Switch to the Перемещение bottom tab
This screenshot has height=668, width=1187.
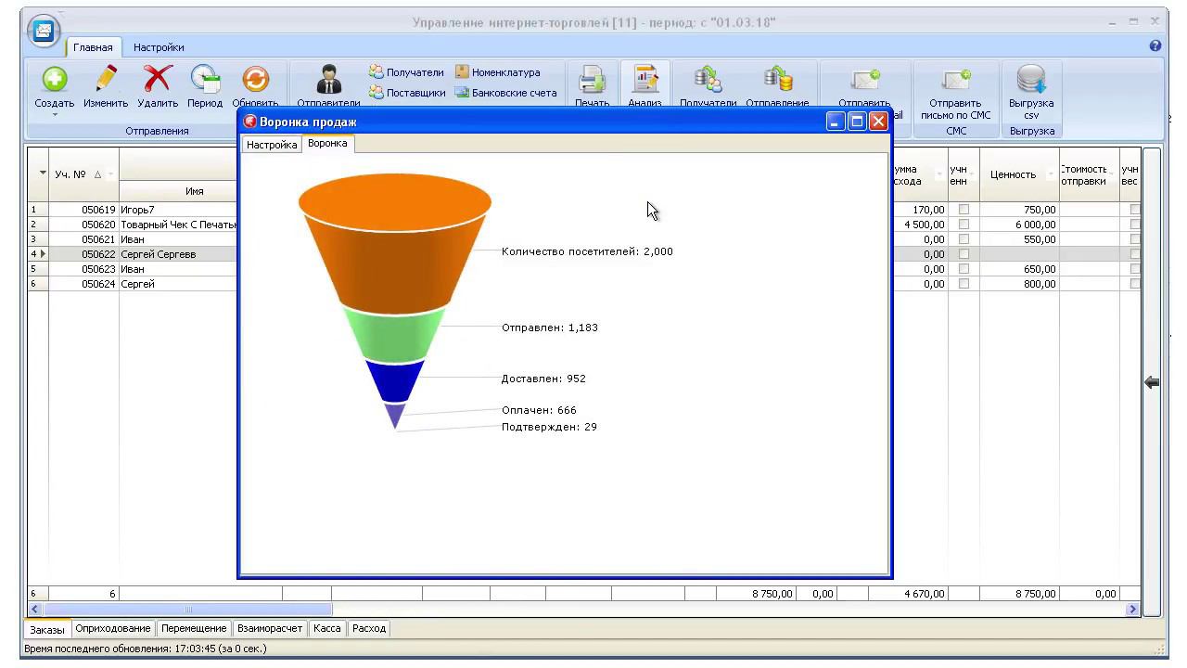coord(194,628)
